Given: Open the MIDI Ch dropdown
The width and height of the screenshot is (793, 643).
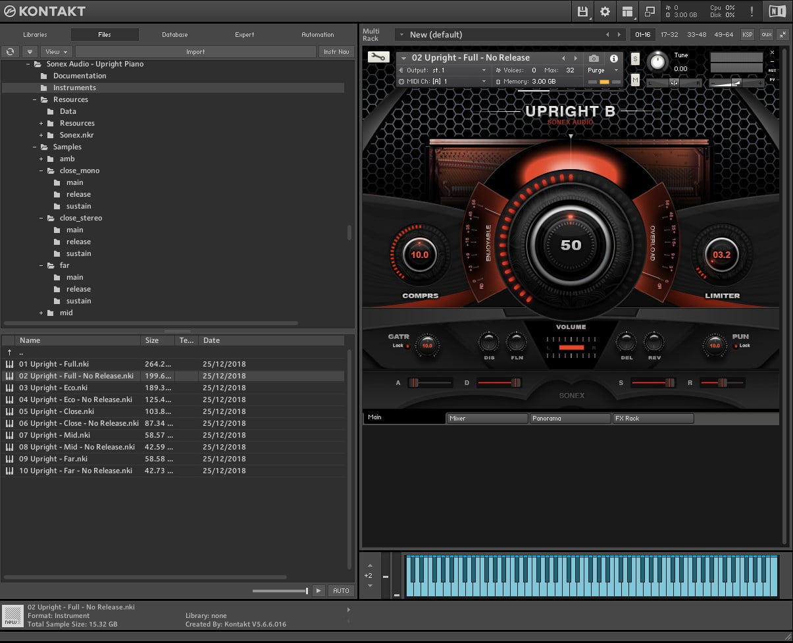Looking at the screenshot, I should click(443, 82).
